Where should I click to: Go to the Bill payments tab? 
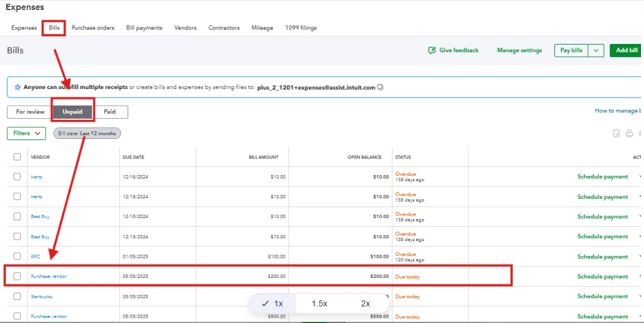[144, 28]
